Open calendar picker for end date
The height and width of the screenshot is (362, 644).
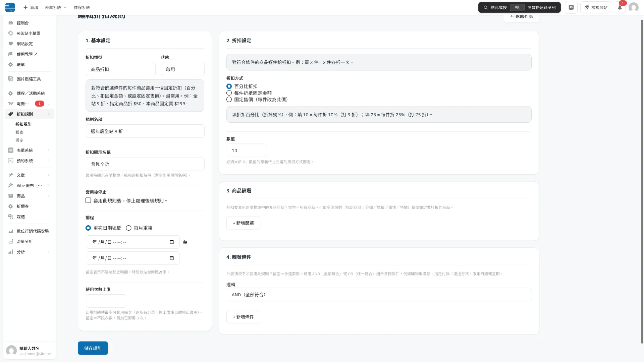(x=172, y=258)
